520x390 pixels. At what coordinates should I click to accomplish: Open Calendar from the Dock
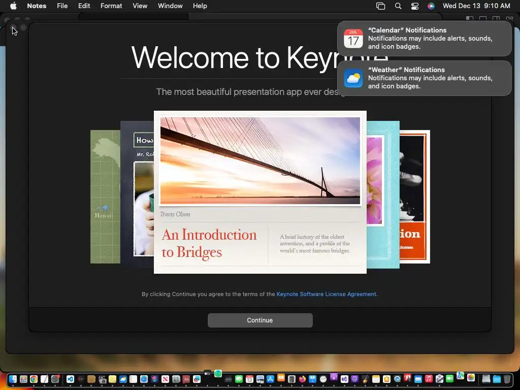click(x=249, y=379)
